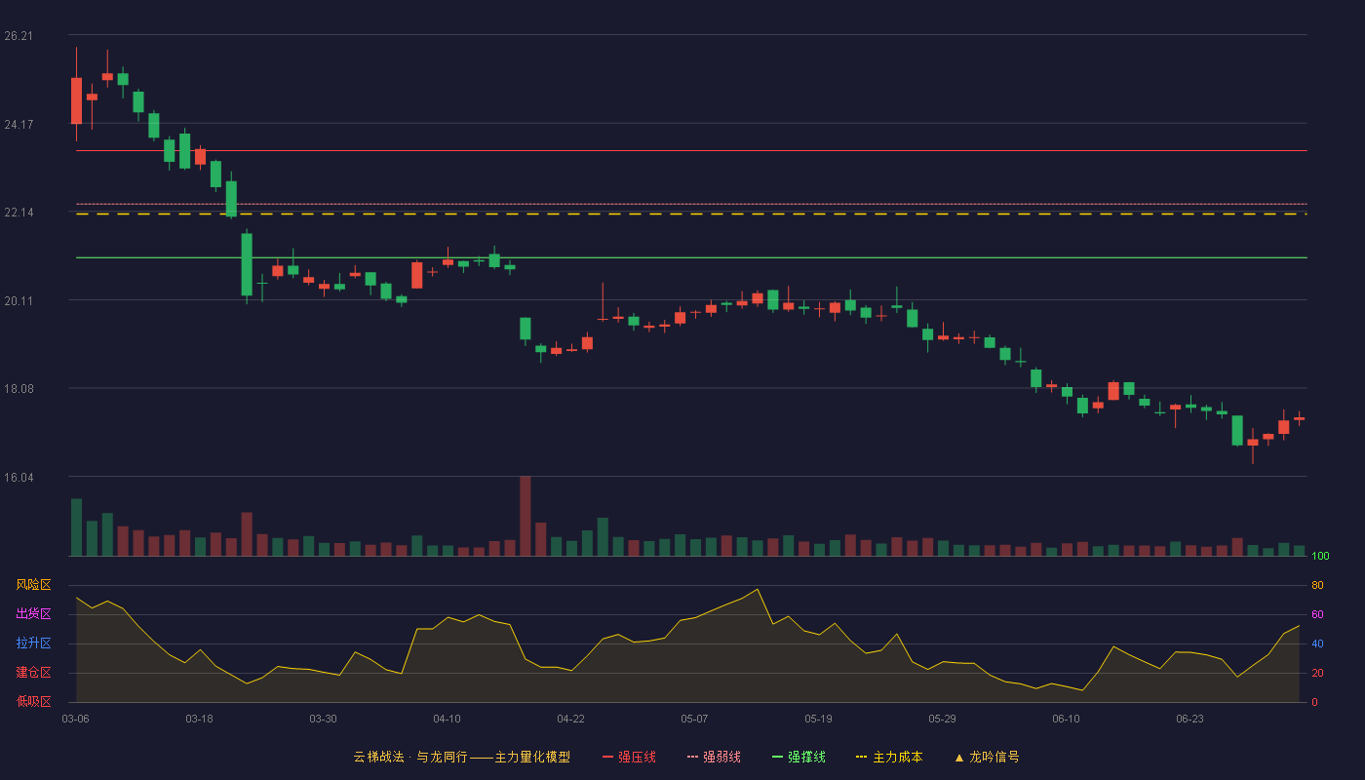Click the 22.14 price axis label
The image size is (1365, 780).
19,213
